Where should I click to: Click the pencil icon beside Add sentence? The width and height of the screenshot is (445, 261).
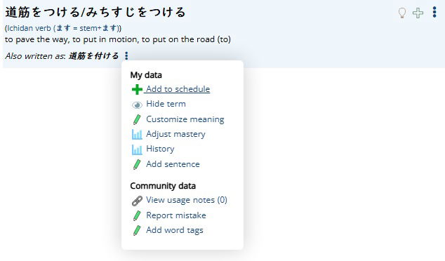tap(137, 164)
